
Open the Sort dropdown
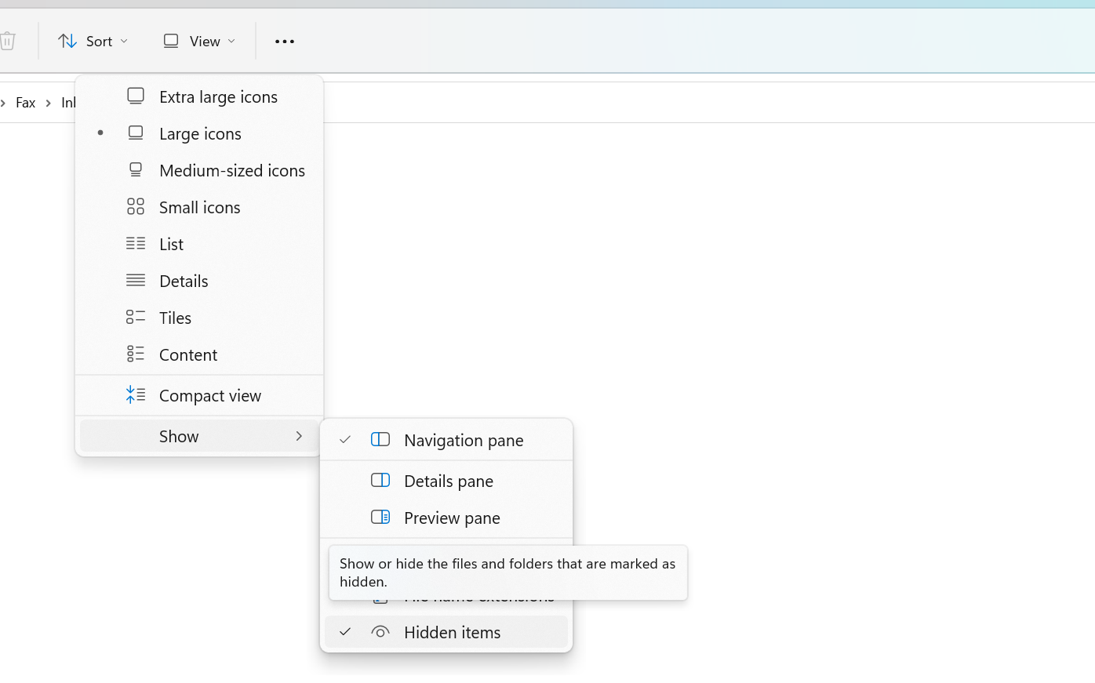pos(93,41)
